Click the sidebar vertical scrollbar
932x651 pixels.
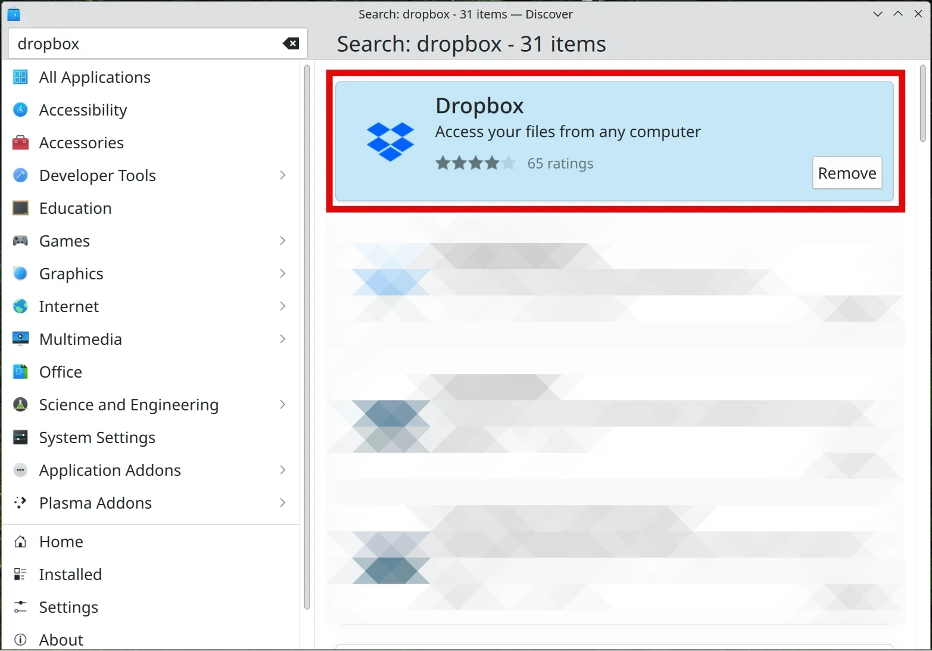click(307, 337)
